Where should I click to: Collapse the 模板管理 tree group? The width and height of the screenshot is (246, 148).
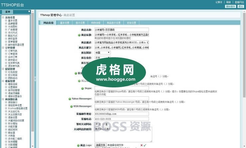pos(3,81)
